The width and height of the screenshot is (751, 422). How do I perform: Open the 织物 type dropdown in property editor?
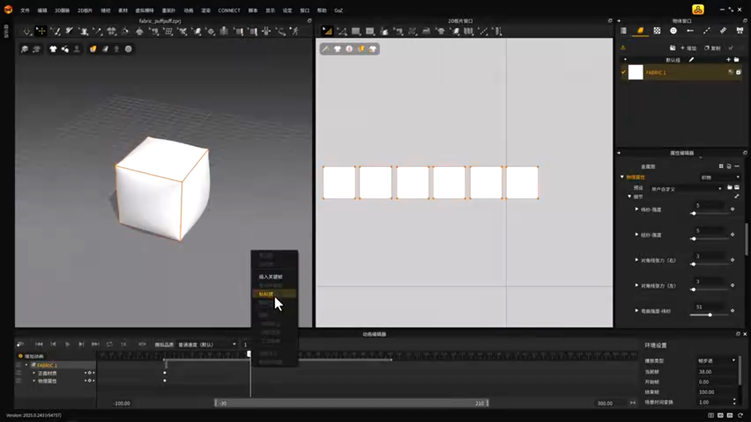(x=719, y=177)
